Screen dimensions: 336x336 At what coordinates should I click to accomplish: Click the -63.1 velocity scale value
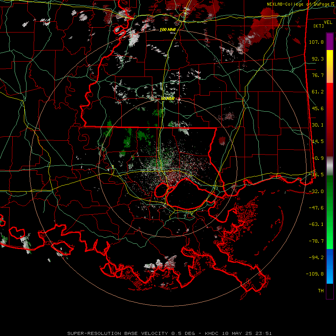(316, 224)
